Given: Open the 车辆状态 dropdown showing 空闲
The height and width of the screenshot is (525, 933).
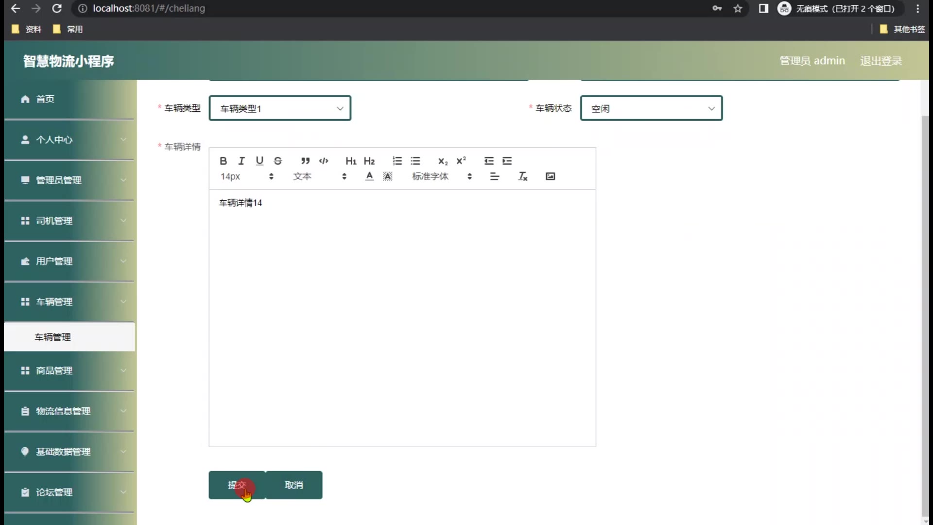Looking at the screenshot, I should (651, 108).
